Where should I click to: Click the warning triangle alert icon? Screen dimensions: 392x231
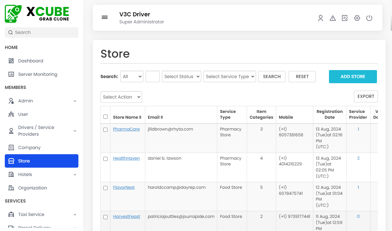click(333, 18)
